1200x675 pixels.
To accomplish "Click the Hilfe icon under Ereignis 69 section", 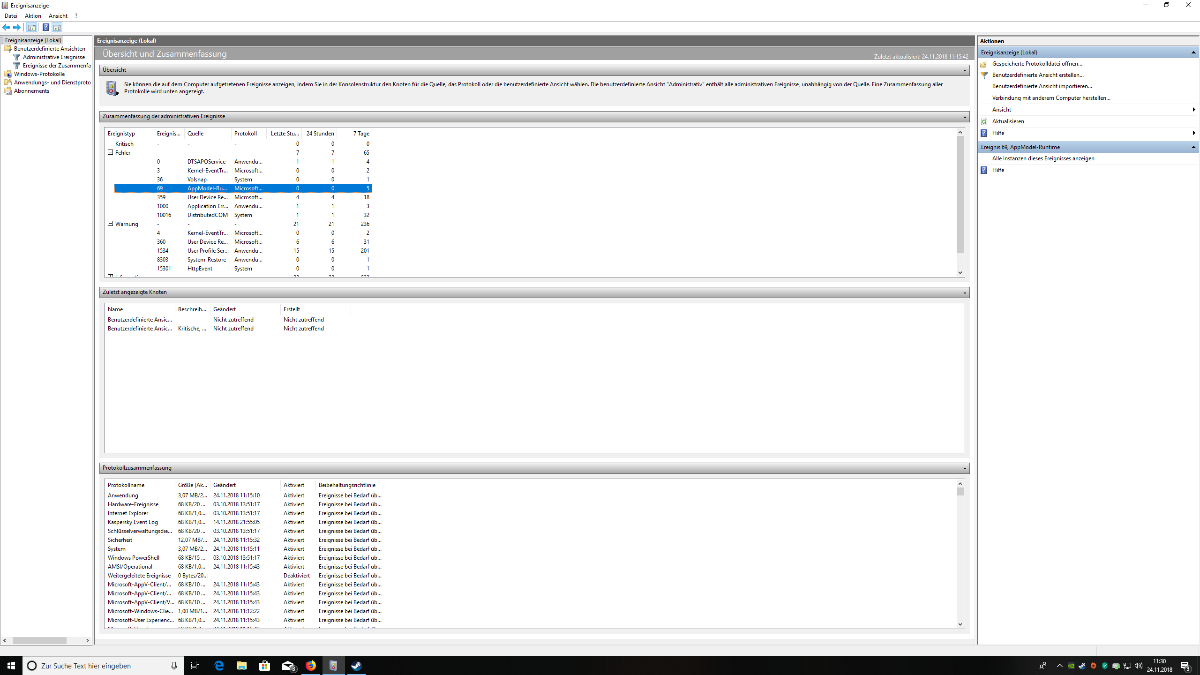I will [983, 170].
